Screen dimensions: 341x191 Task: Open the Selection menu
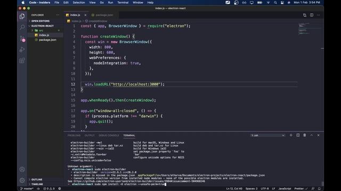tap(79, 3)
